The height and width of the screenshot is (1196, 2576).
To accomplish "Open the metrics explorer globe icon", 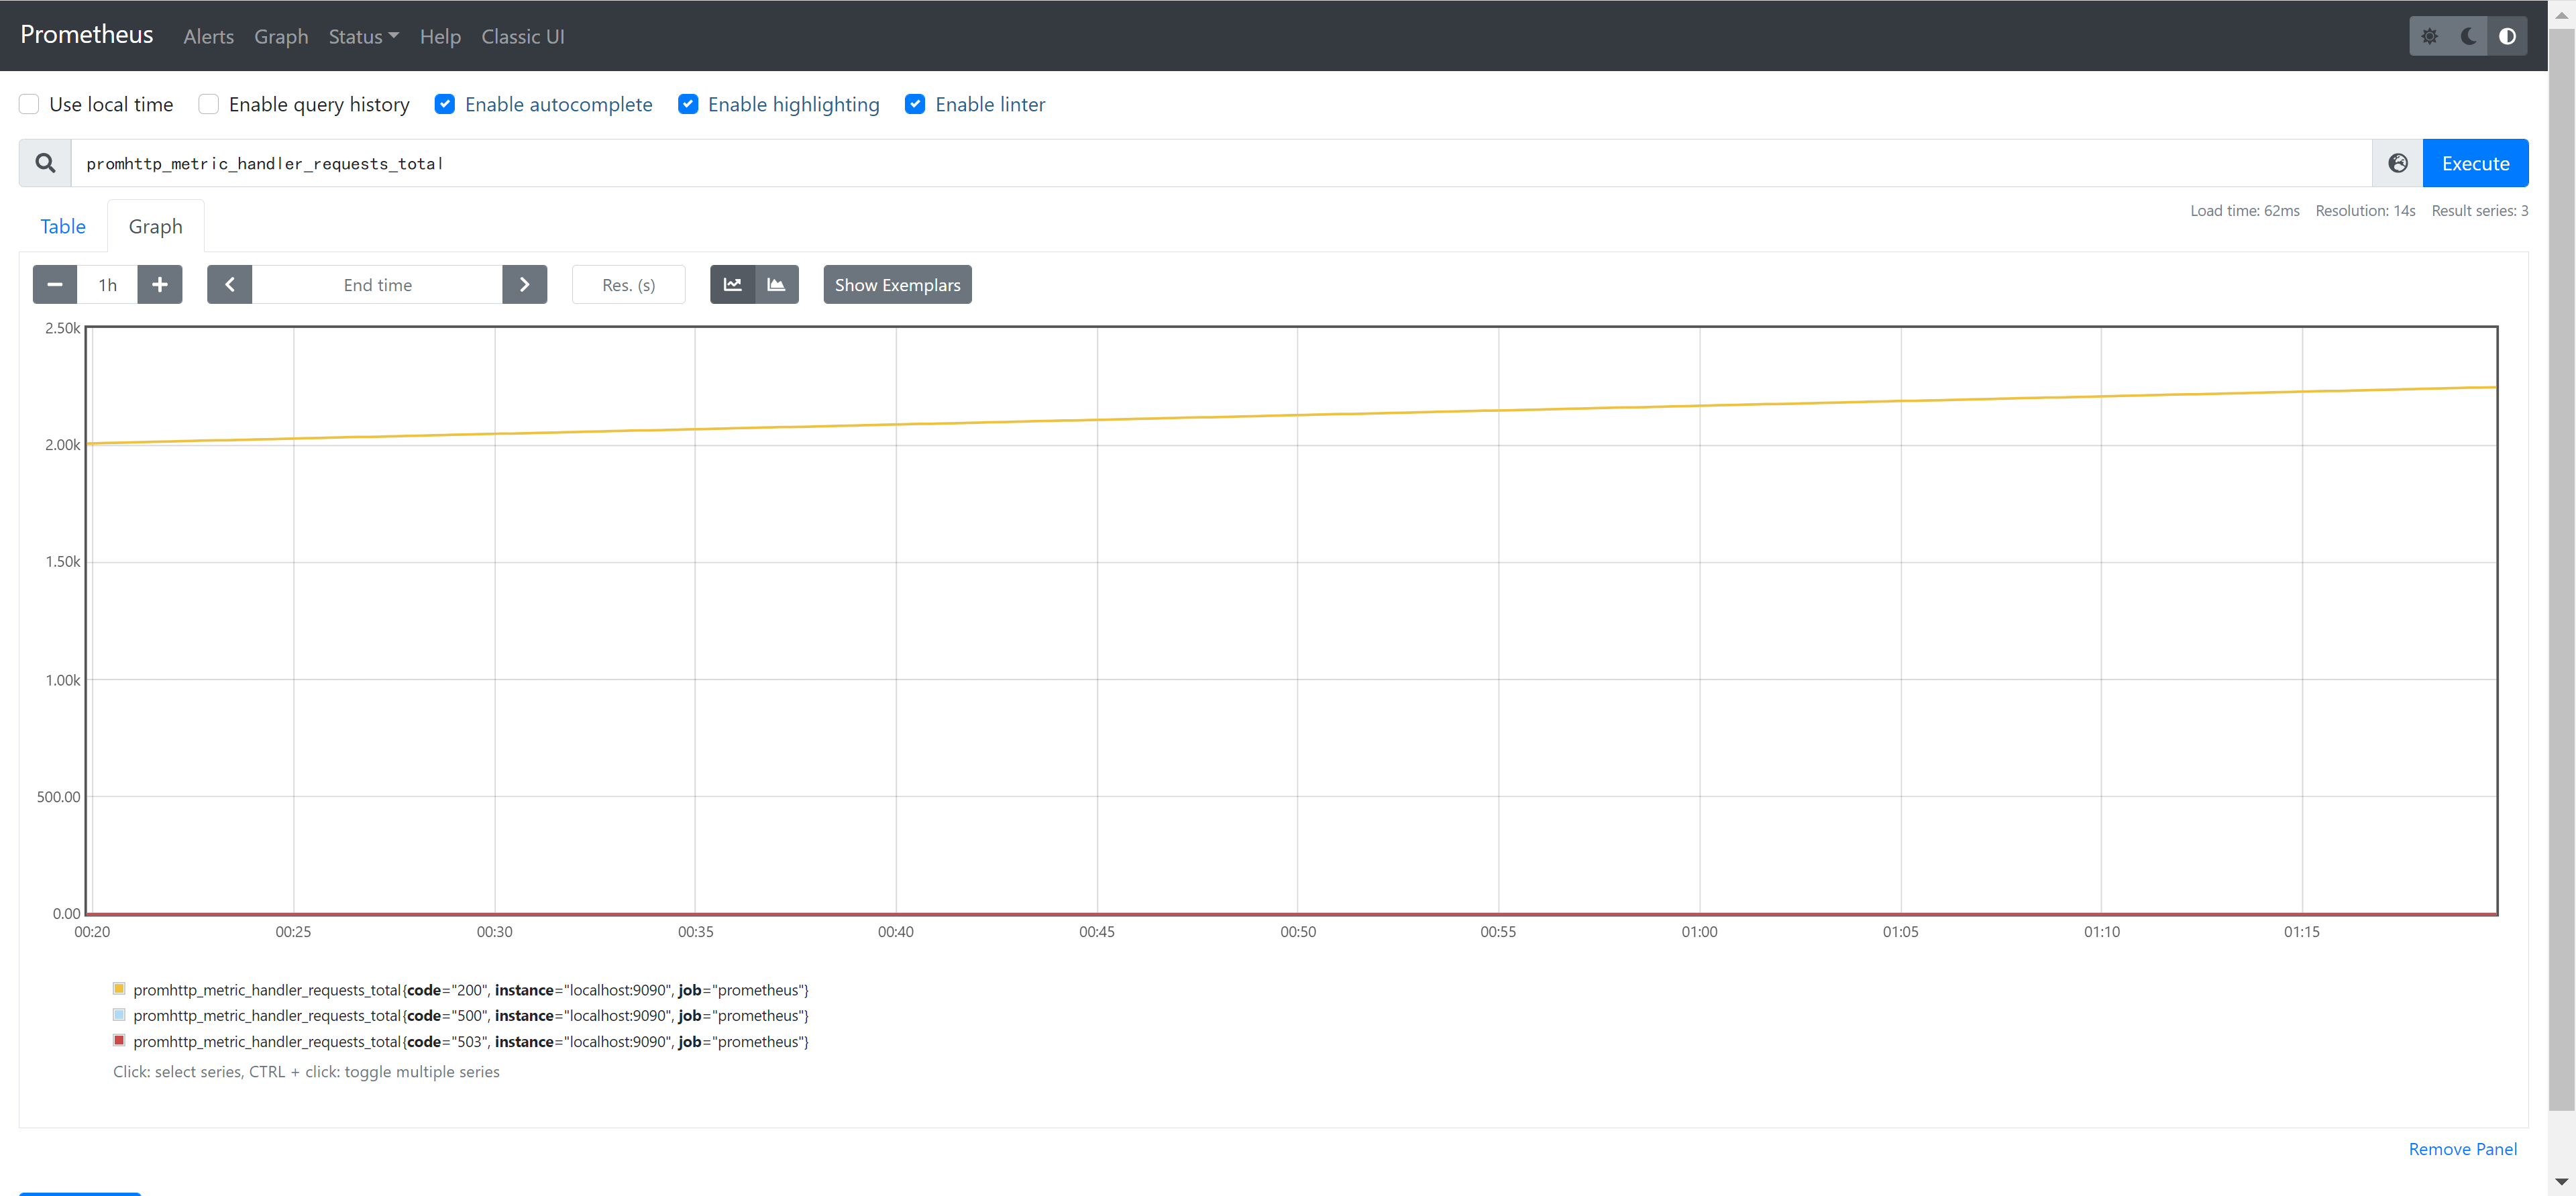I will coord(2397,163).
